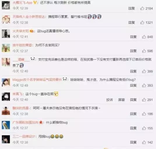
Task: Click thumbs-up icon beside 142
Action: tap(144, 142)
